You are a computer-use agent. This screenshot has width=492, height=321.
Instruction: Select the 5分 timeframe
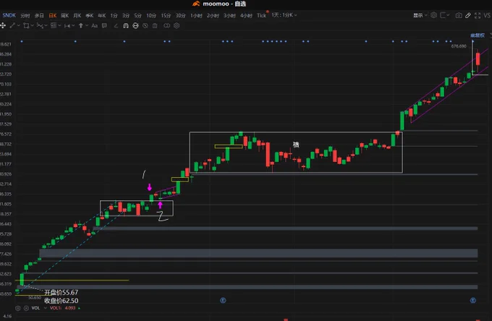coord(138,16)
